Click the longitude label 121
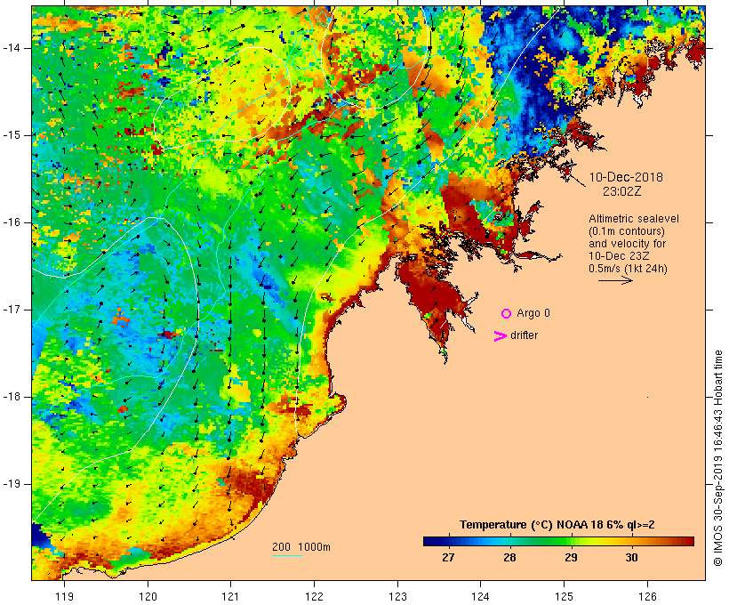Image resolution: width=729 pixels, height=605 pixels. click(230, 596)
